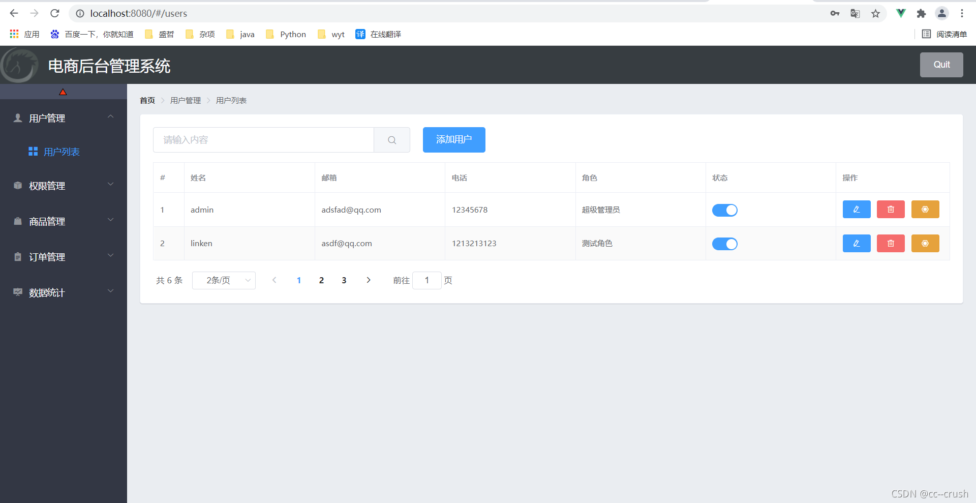Expand the 数据统计 sidebar menu

tap(64, 292)
